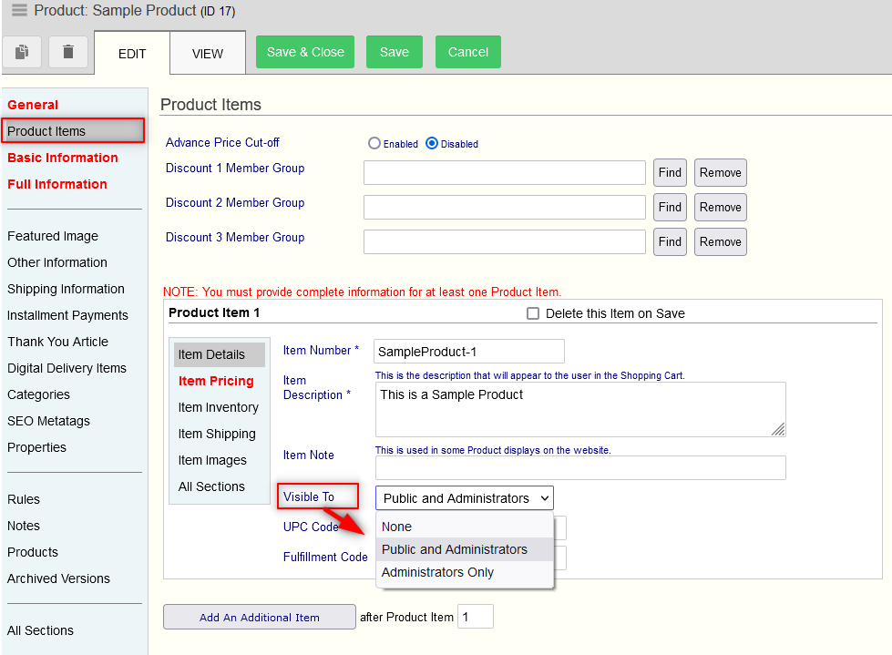This screenshot has width=892, height=655.
Task: Show All Sections in left sidebar
Action: click(x=40, y=630)
